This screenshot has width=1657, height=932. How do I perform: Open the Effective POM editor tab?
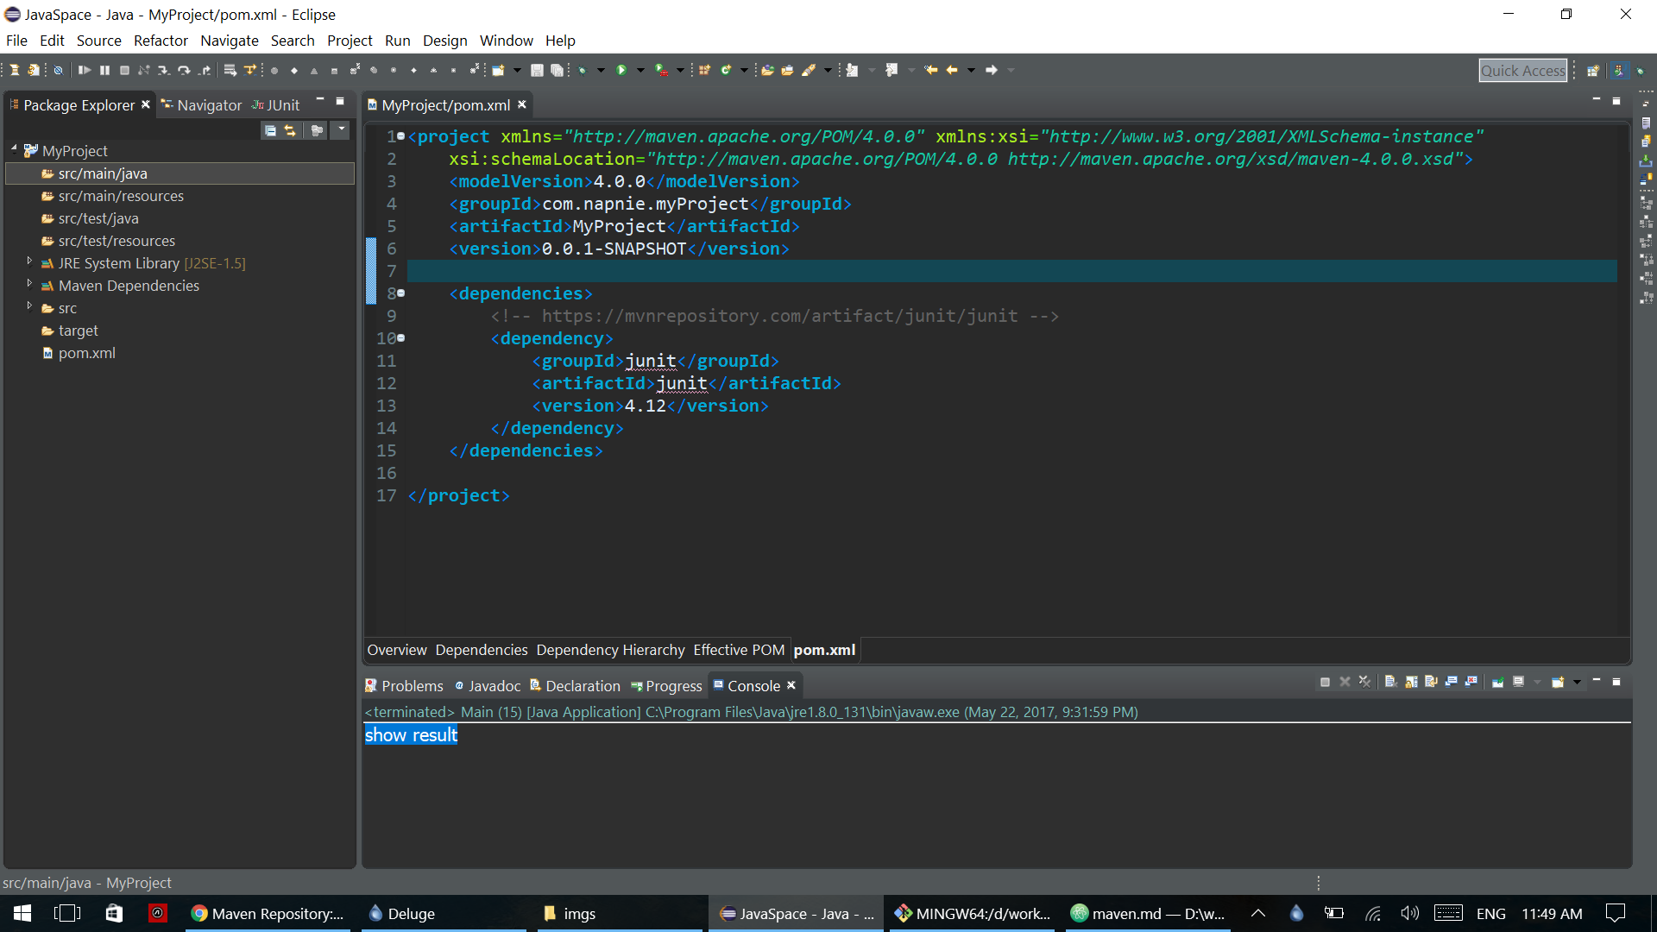(x=739, y=650)
